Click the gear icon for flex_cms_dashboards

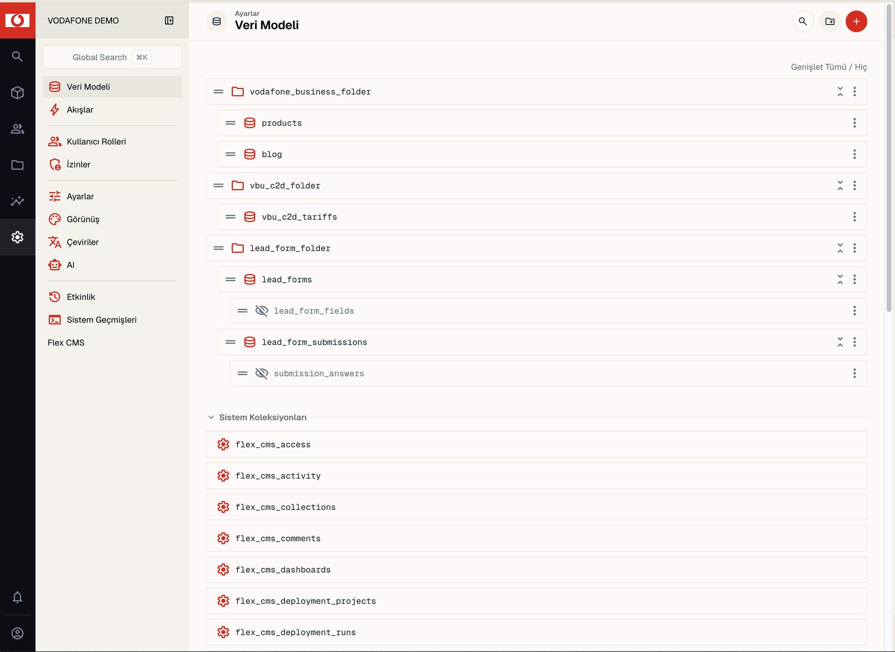pos(223,570)
